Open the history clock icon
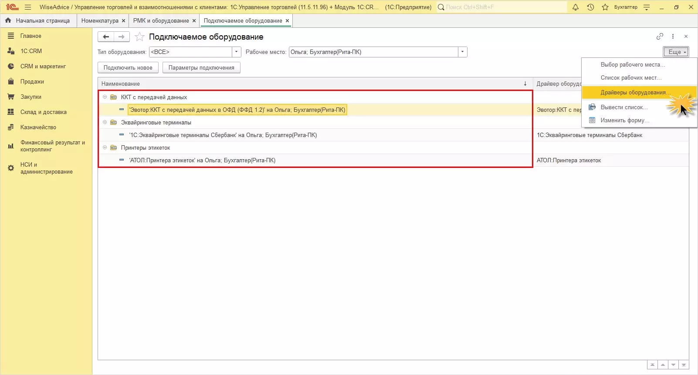This screenshot has width=698, height=375. click(590, 7)
